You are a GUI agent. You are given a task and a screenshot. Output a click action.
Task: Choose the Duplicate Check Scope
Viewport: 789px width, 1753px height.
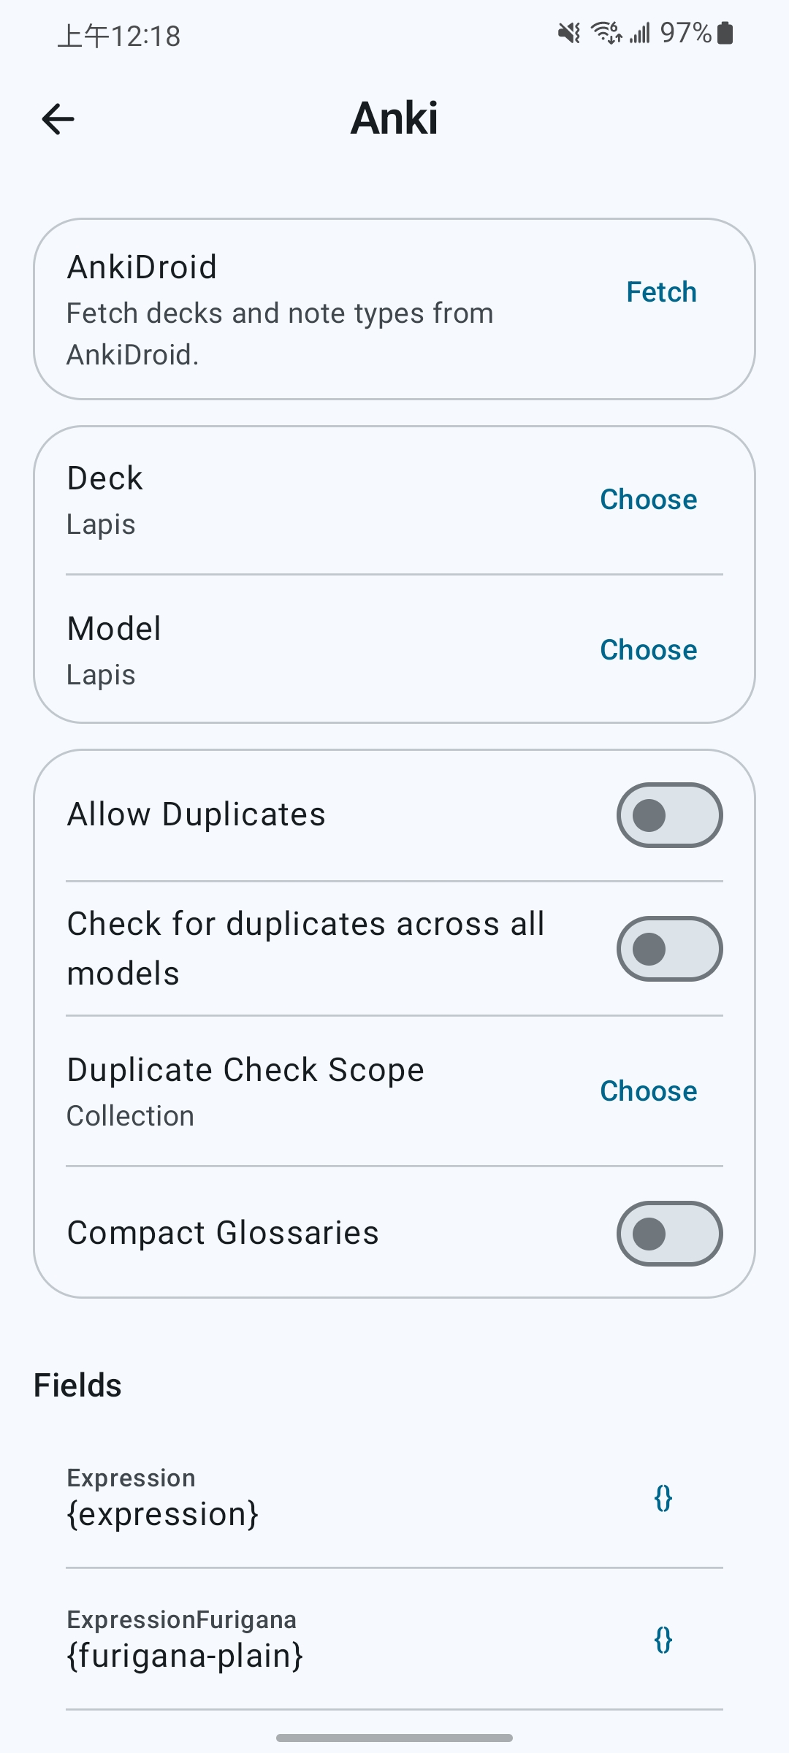click(648, 1091)
